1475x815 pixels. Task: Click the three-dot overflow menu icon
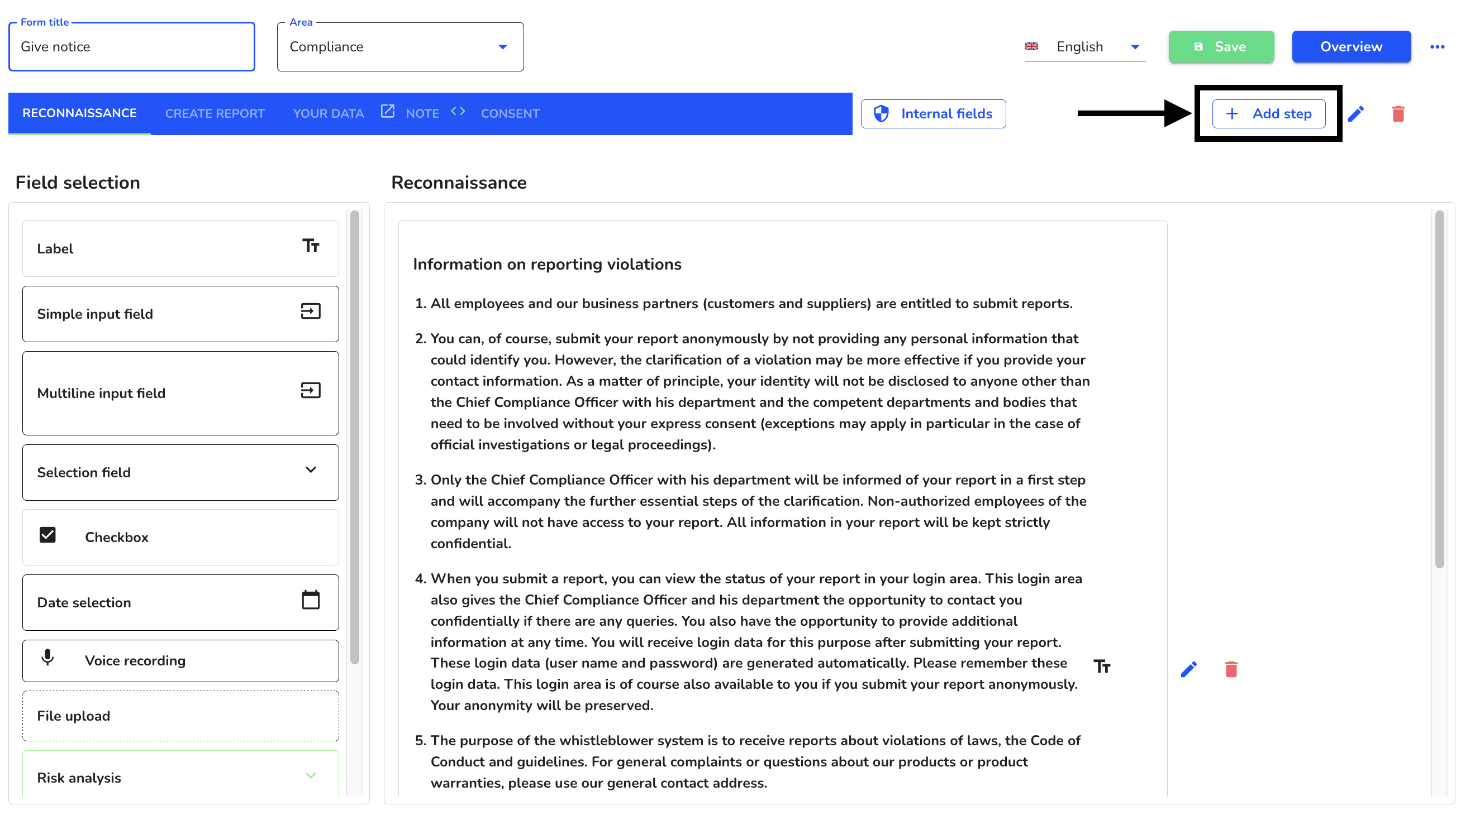pyautogui.click(x=1438, y=46)
